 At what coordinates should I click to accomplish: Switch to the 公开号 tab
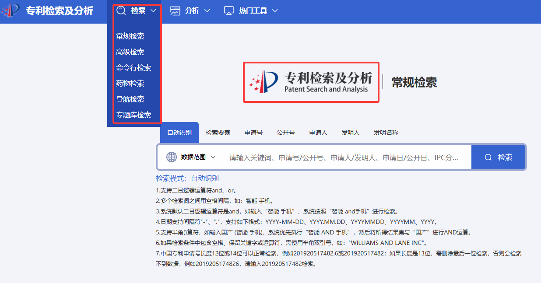tap(286, 133)
